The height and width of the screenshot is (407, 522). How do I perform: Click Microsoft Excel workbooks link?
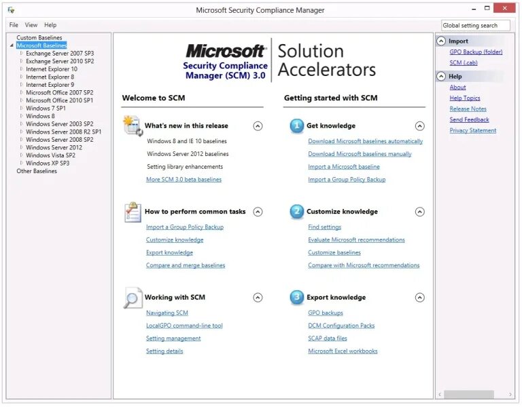coord(343,351)
